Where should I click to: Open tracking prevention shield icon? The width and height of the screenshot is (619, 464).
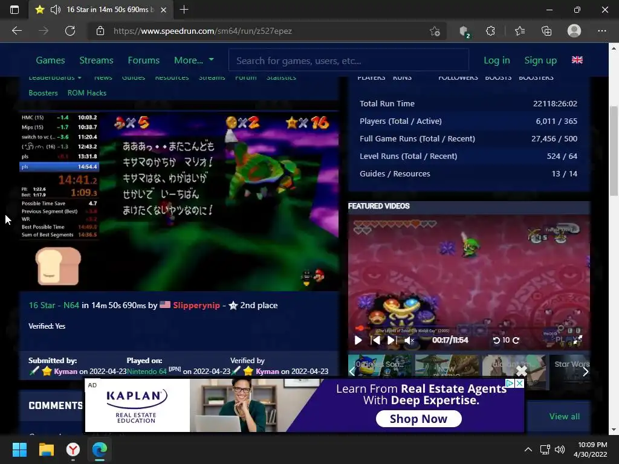click(465, 31)
